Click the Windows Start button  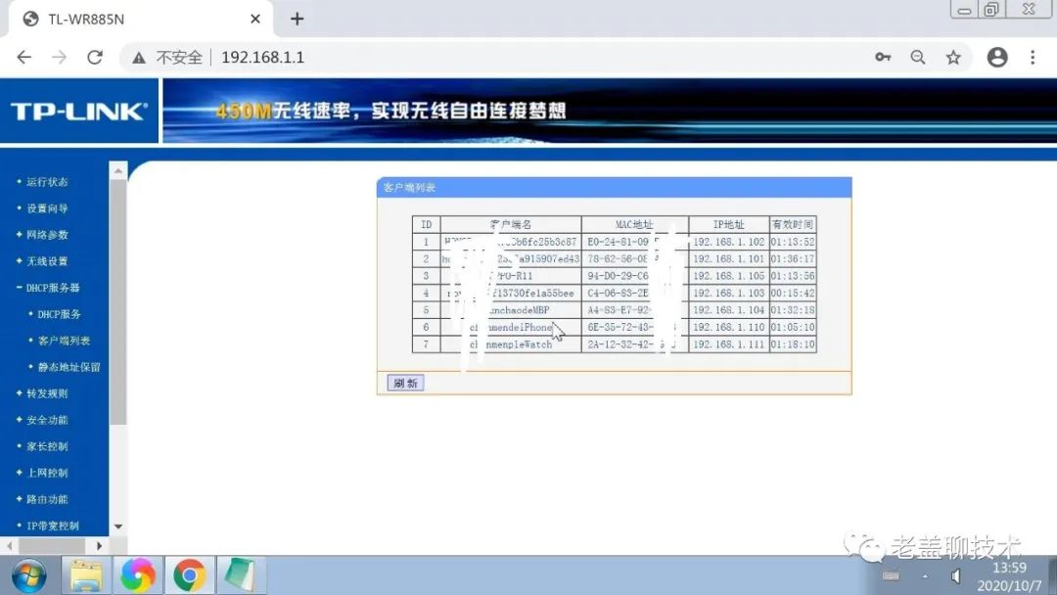(26, 572)
